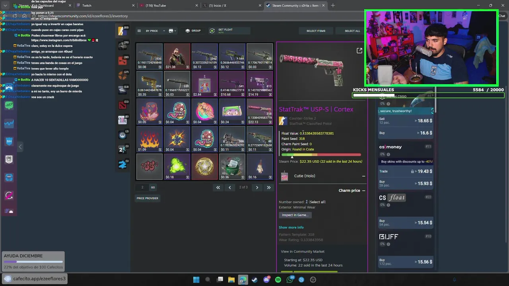The height and width of the screenshot is (286, 509).
Task: Open the item preview in a new window
Action: point(359,50)
